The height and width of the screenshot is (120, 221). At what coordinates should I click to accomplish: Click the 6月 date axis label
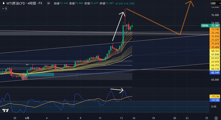tap(27, 118)
